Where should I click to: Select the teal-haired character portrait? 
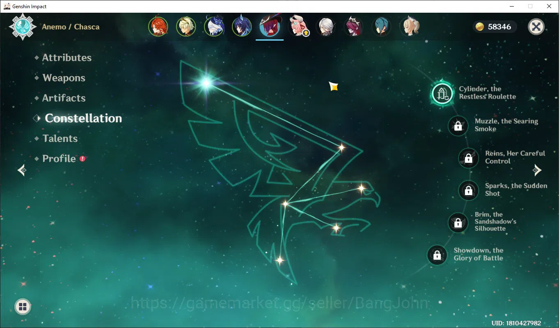point(381,27)
